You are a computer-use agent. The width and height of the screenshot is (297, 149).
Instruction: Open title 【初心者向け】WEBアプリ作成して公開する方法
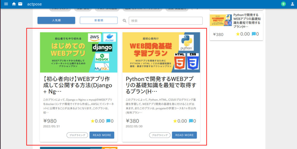click(x=78, y=85)
